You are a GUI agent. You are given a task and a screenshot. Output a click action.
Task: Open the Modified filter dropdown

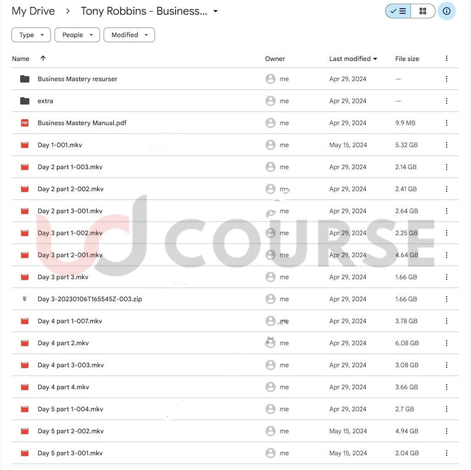pos(129,35)
